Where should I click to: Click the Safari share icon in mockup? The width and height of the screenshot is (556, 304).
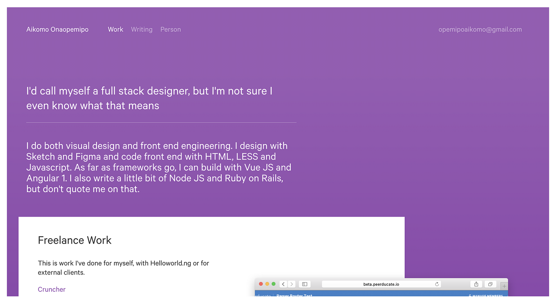[x=476, y=284]
